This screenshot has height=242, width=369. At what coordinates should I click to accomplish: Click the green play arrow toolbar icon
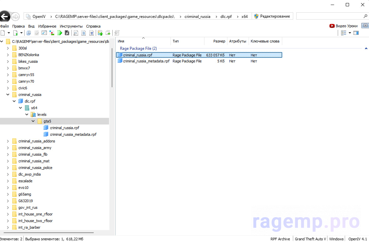60,33
